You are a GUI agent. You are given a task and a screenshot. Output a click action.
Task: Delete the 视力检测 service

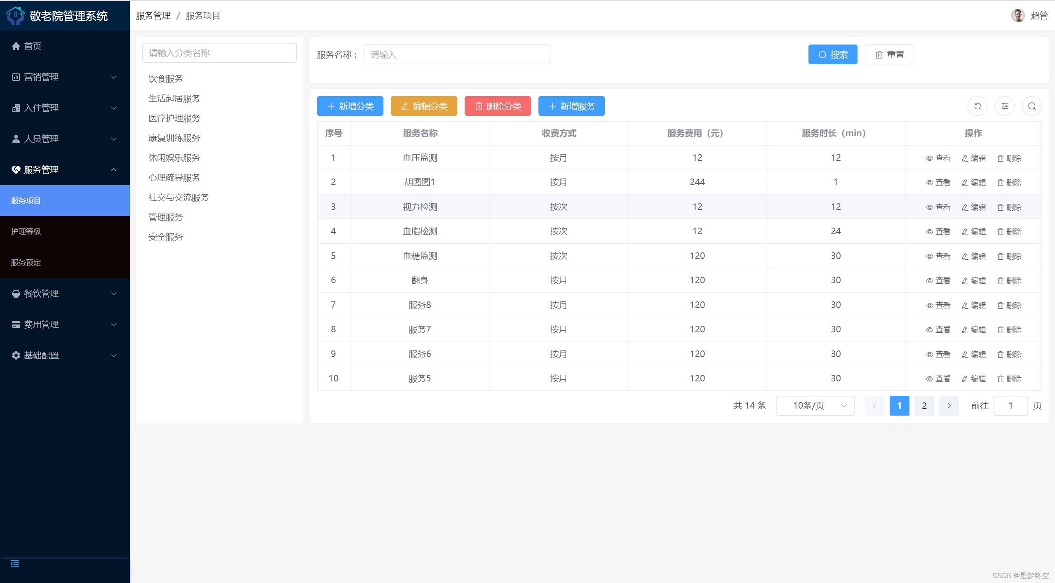pos(1009,207)
